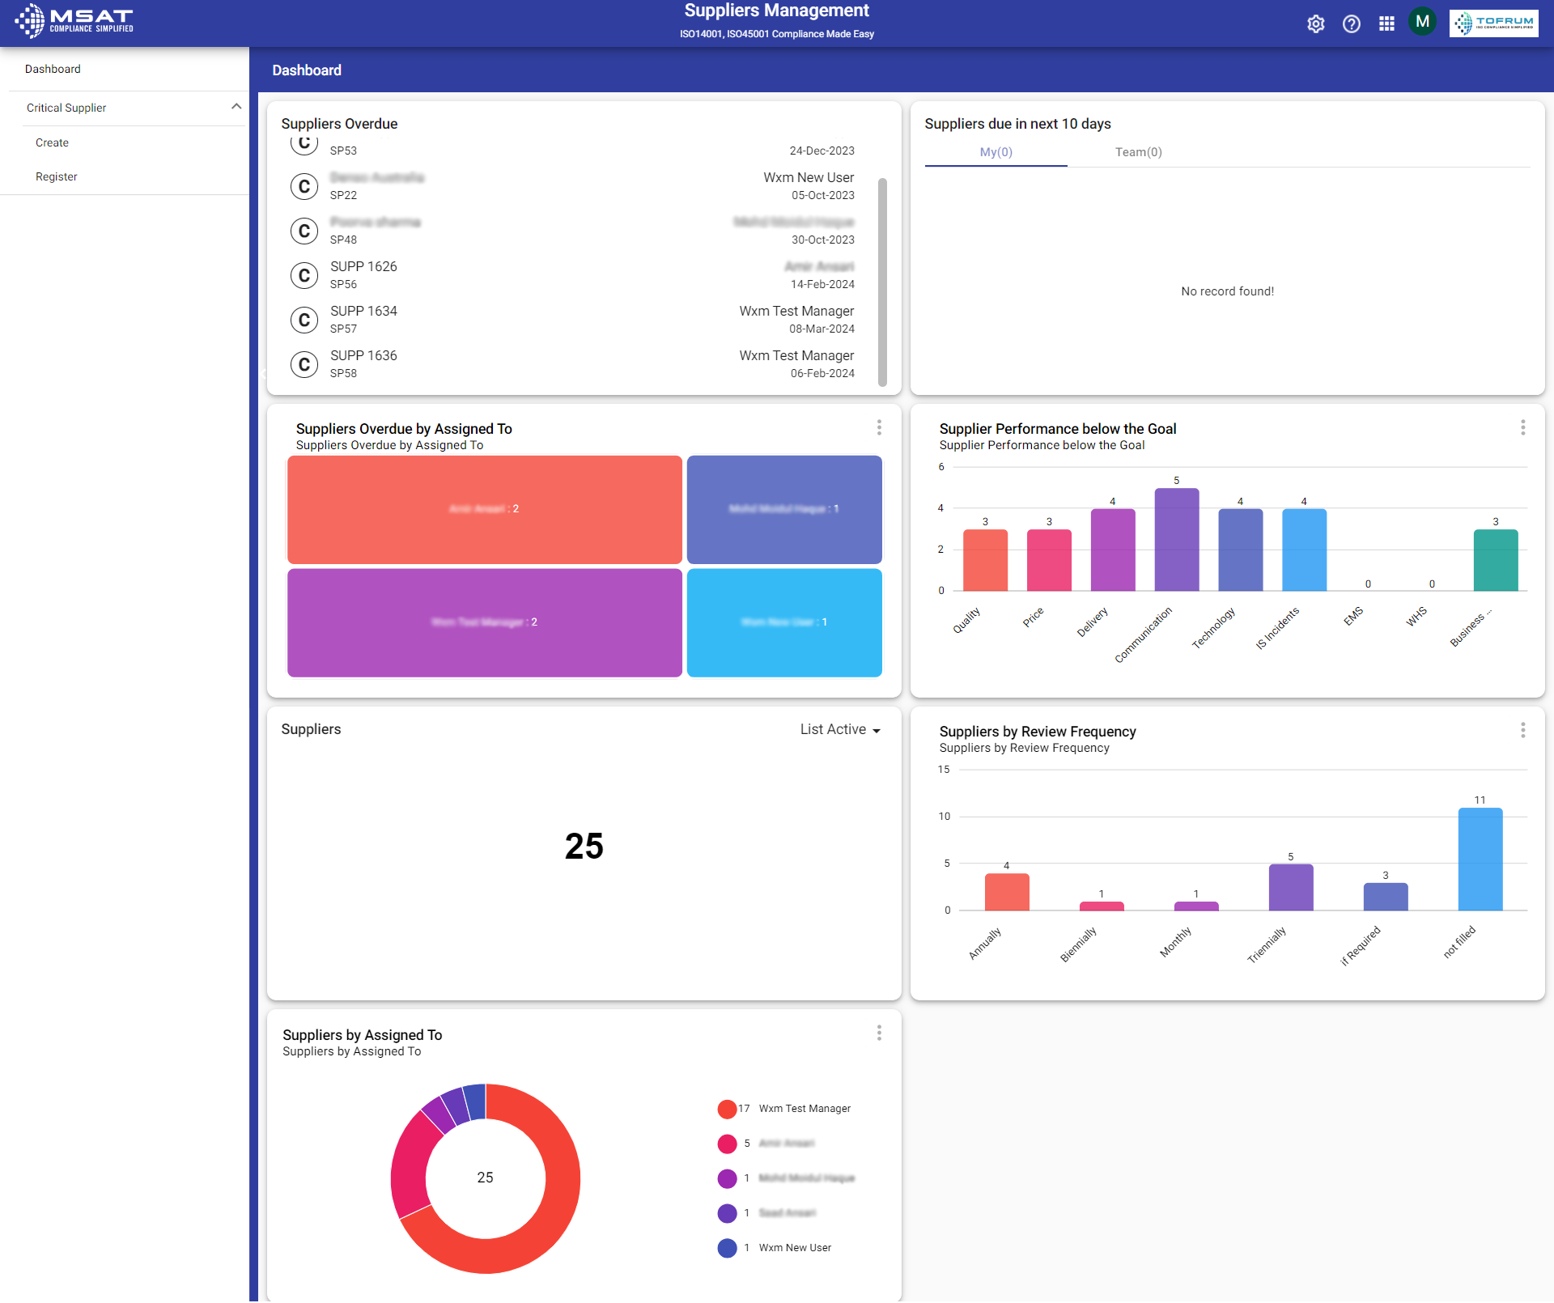This screenshot has width=1554, height=1303.
Task: Click the MSAT Compliance Simplified logo
Action: 74,21
